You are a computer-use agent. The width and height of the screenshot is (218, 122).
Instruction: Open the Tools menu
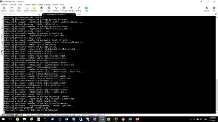pos(34,5)
